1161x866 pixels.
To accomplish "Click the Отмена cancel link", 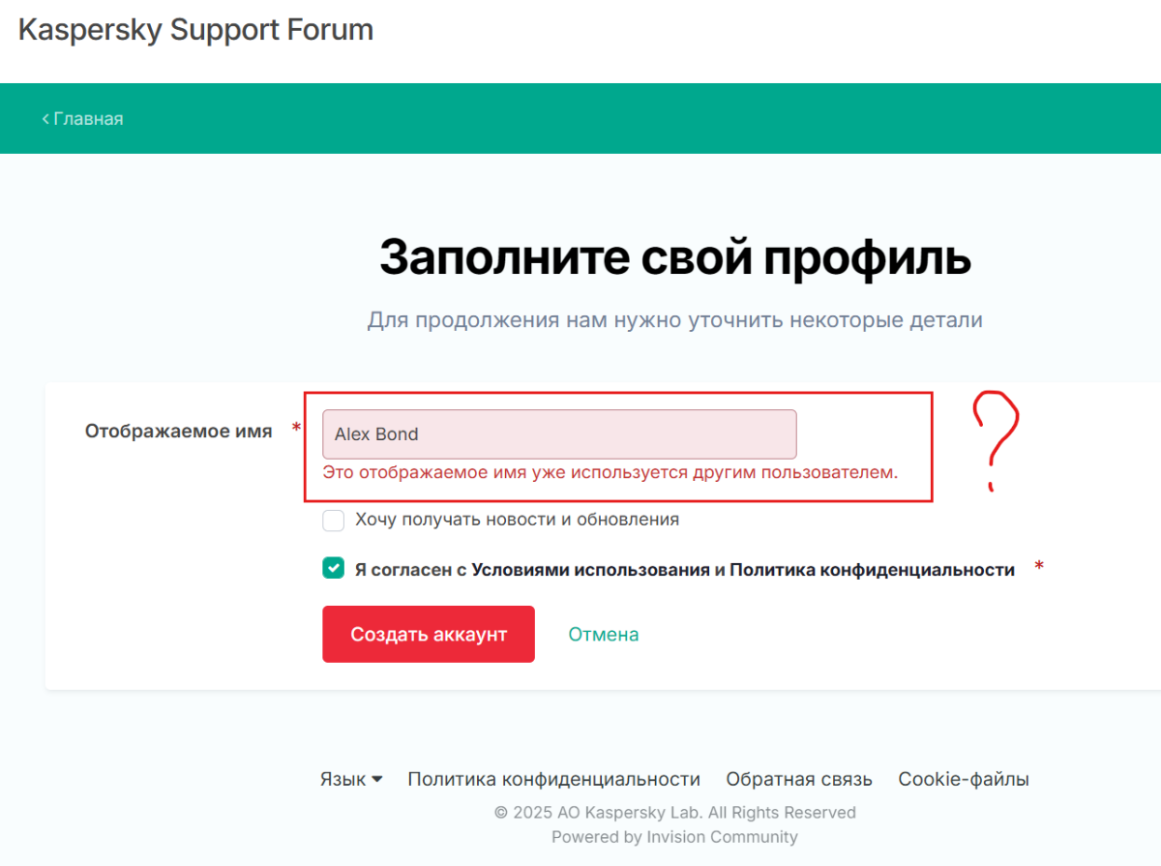I will click(x=604, y=635).
